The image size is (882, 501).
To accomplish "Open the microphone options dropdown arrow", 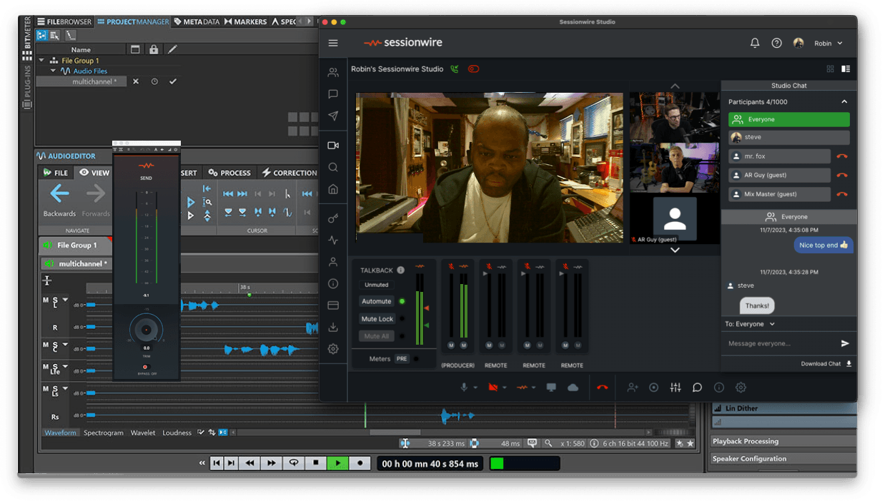I will click(474, 388).
